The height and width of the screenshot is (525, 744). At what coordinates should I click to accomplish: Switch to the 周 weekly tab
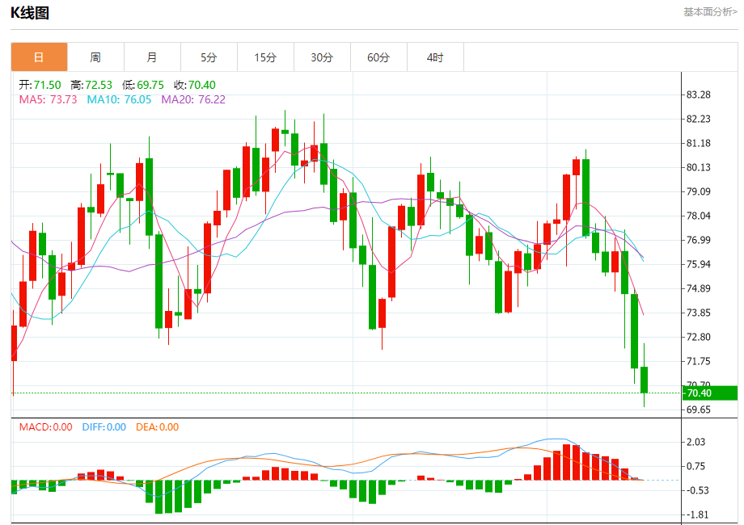tap(95, 57)
